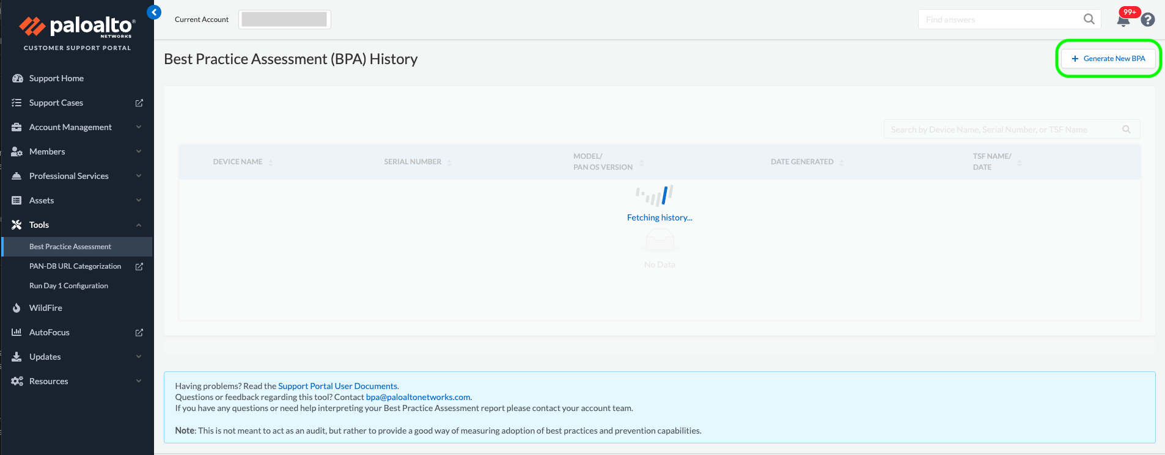The image size is (1165, 455).
Task: Expand the Resources chevron
Action: 139,381
